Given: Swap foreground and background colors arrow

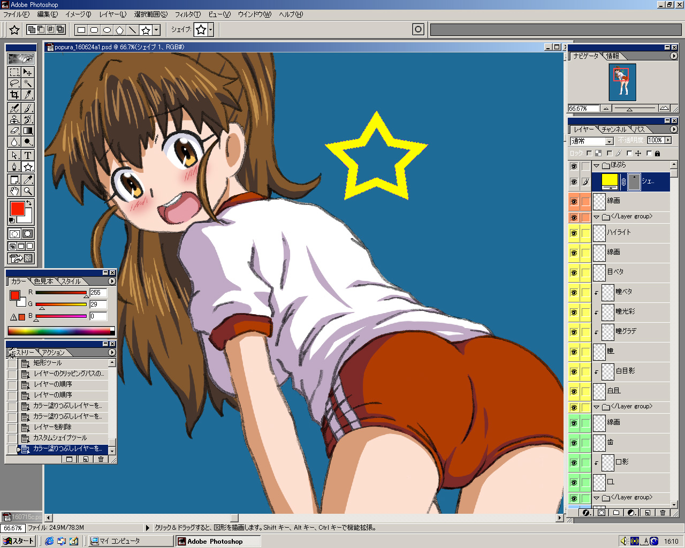Looking at the screenshot, I should 29,203.
